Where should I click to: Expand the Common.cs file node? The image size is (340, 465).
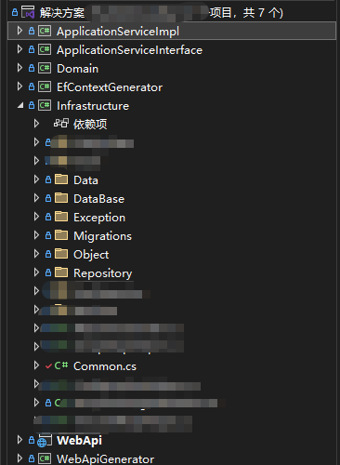[36, 365]
